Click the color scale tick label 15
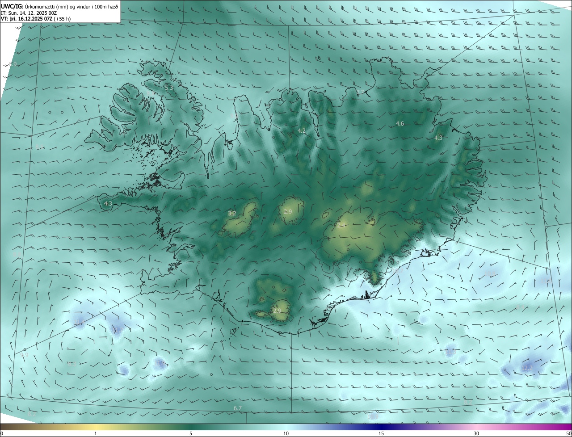The width and height of the screenshot is (572, 437). (x=381, y=433)
